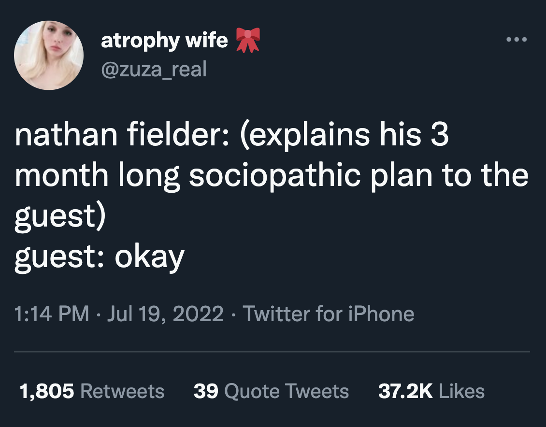Open the @zuza_real handle link

pyautogui.click(x=154, y=70)
